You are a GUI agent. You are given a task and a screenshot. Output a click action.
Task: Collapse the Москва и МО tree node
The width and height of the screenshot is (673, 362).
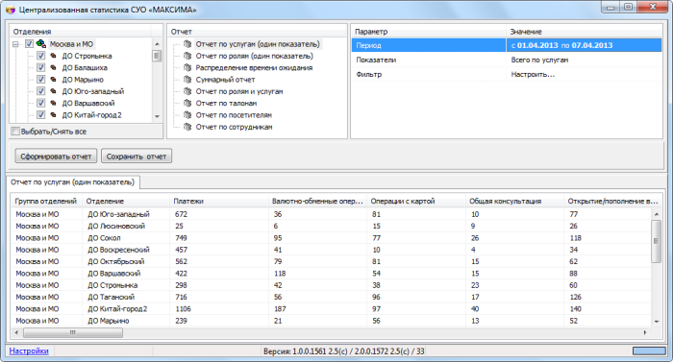click(x=16, y=44)
